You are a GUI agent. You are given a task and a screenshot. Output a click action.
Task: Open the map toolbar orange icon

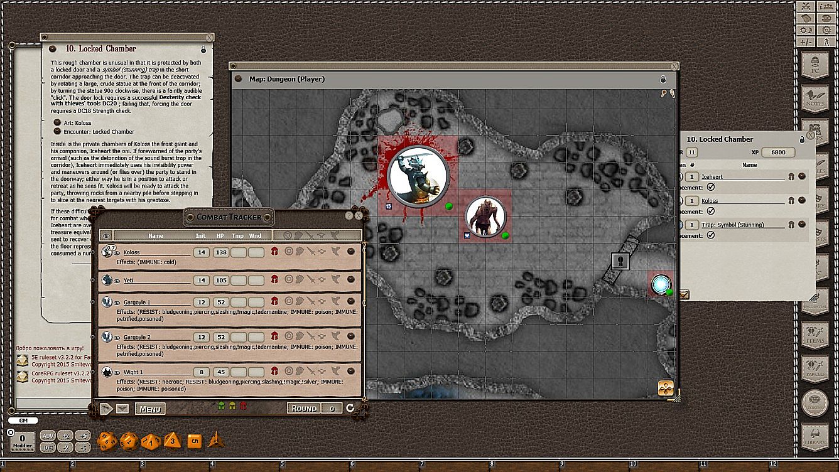pyautogui.click(x=666, y=388)
